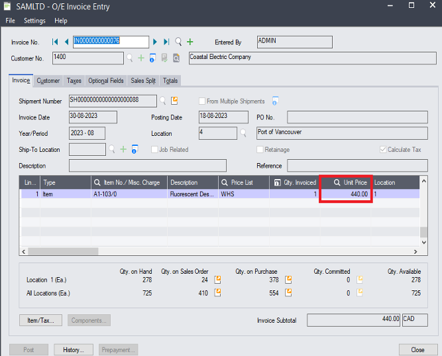442x356 pixels.
Task: Open customer inquiry magnifier document icon
Action: [x=176, y=58]
